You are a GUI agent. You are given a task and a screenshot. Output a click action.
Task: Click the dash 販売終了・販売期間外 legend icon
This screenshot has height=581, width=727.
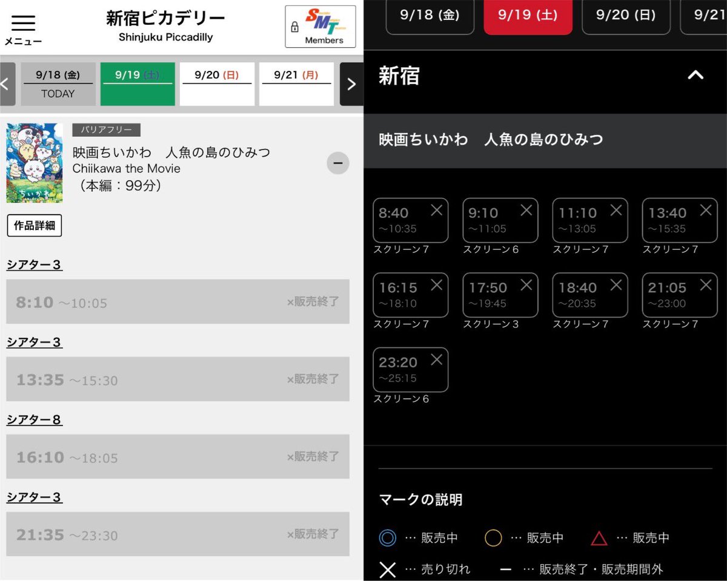[506, 570]
